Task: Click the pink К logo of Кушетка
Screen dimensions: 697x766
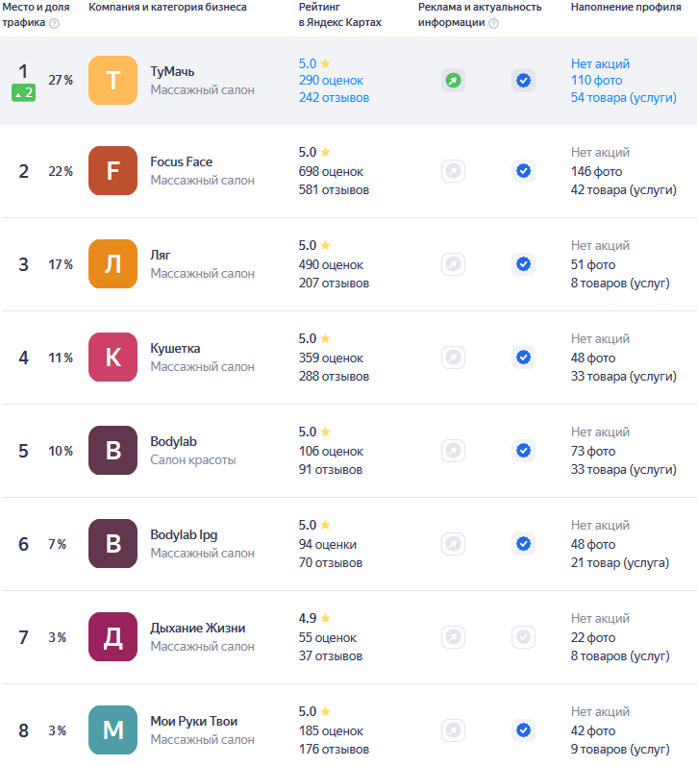Action: (112, 358)
